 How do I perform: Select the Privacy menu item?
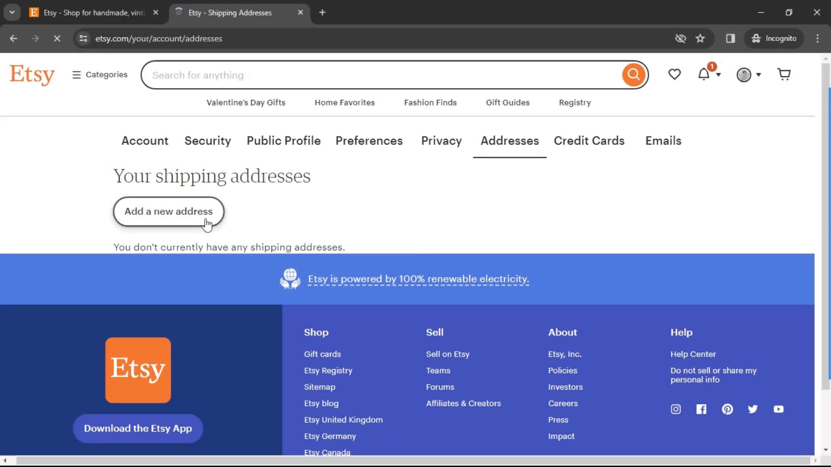[441, 140]
